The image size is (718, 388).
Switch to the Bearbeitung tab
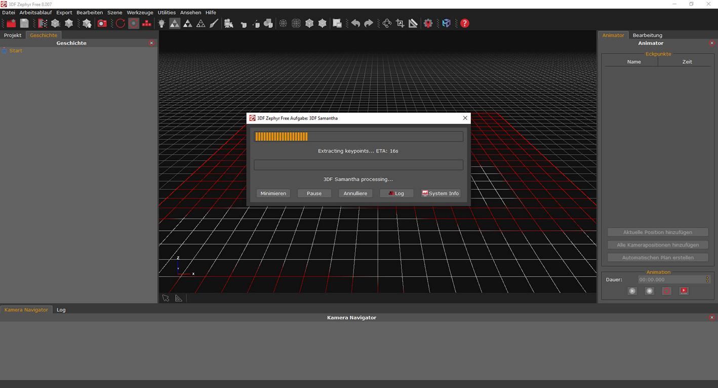647,35
